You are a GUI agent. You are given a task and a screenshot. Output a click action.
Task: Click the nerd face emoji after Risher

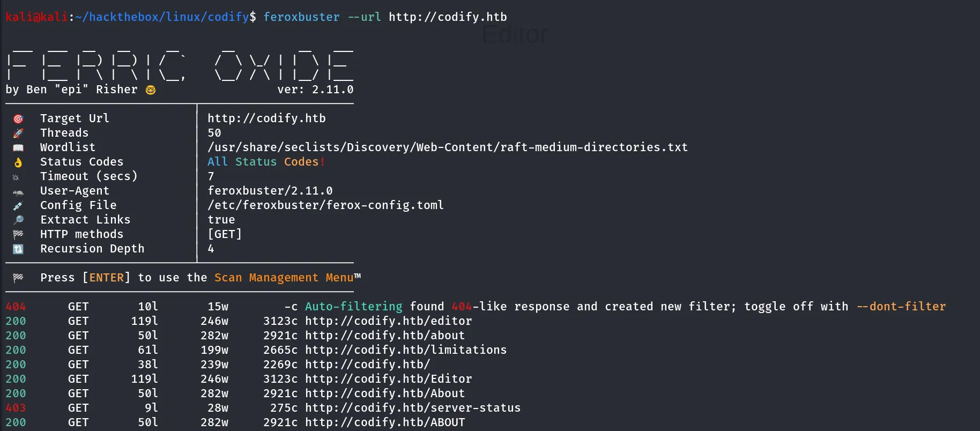(151, 90)
